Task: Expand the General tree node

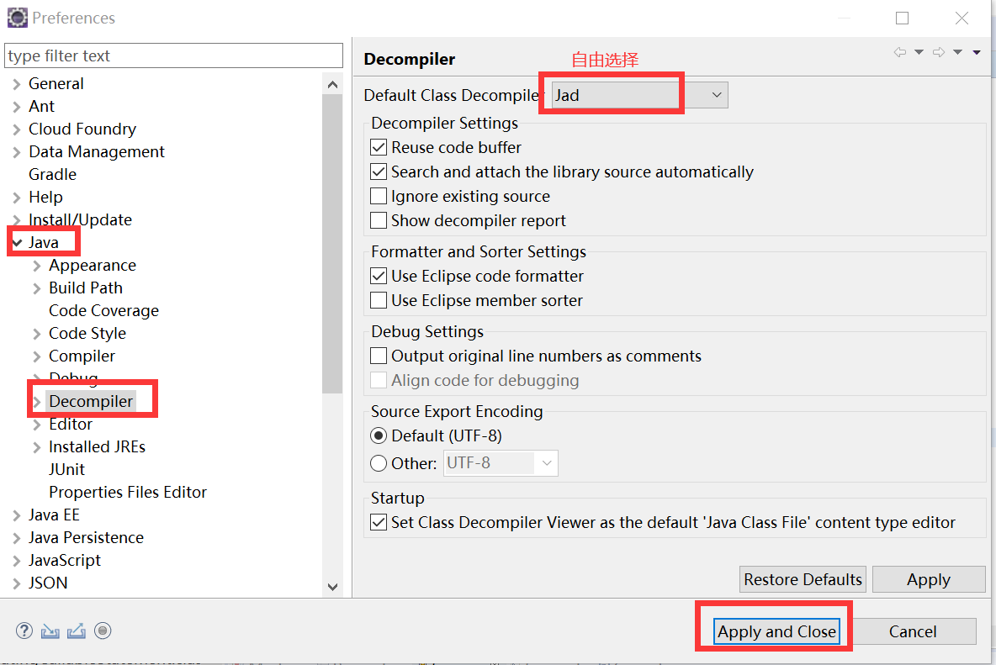Action: pos(17,84)
